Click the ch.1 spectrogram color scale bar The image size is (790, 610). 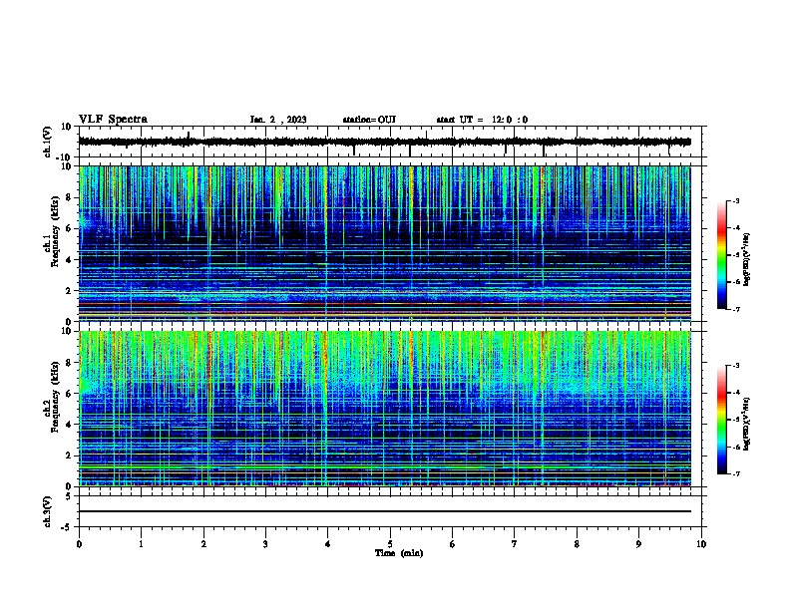pos(722,255)
